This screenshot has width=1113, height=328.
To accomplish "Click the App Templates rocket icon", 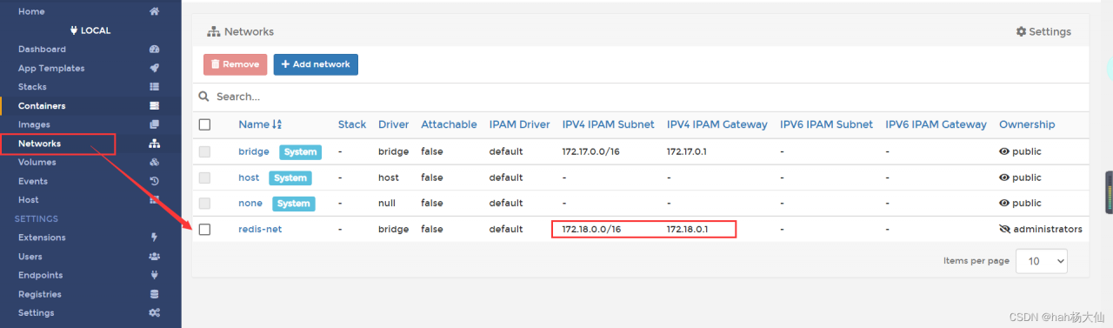I will point(154,68).
